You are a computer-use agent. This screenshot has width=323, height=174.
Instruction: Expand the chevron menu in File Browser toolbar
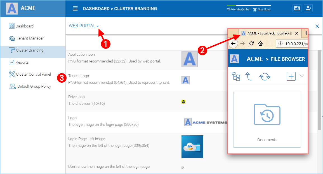coord(302,76)
